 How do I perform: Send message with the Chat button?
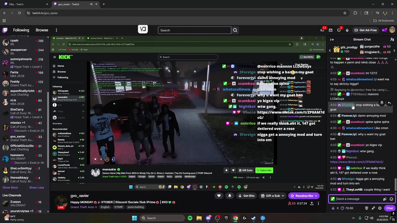[390, 208]
